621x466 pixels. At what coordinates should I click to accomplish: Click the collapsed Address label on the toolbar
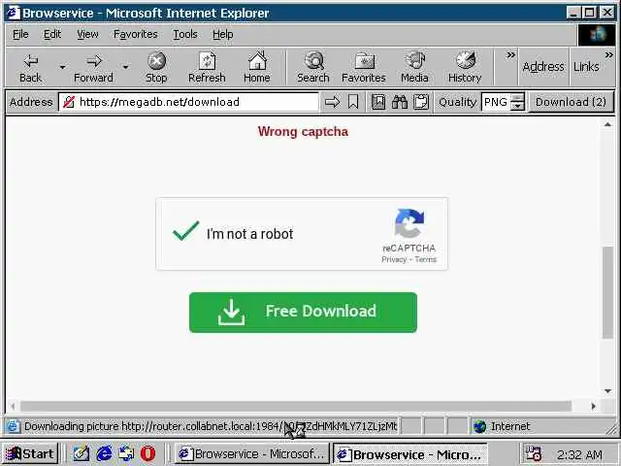[543, 67]
